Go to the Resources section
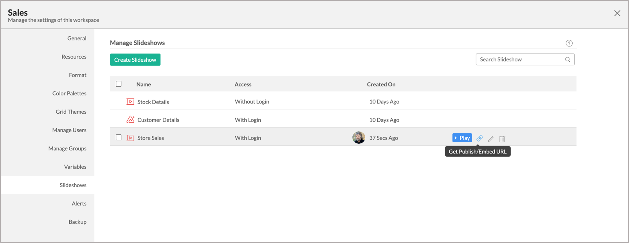Viewport: 629px width, 243px height. pos(74,57)
